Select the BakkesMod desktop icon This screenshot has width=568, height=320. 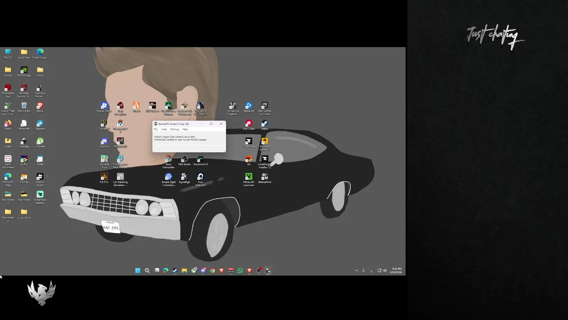[x=264, y=178]
